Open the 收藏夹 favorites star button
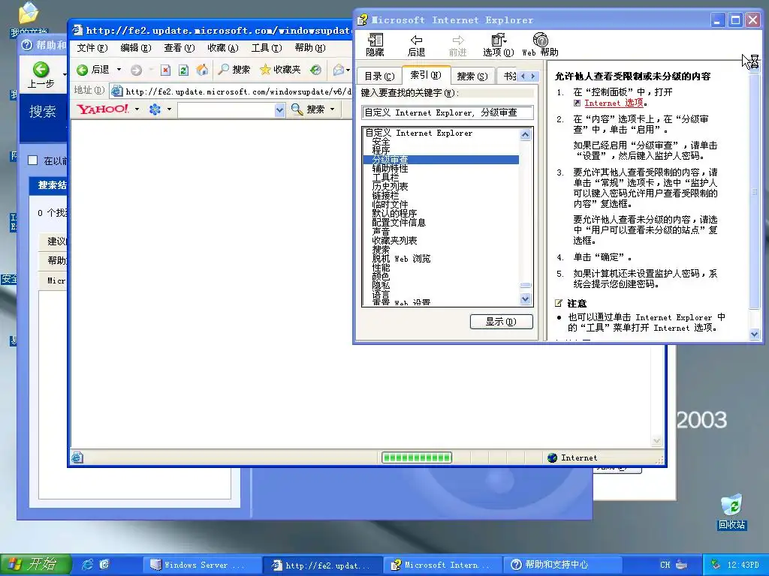This screenshot has height=576, width=769. [x=280, y=70]
